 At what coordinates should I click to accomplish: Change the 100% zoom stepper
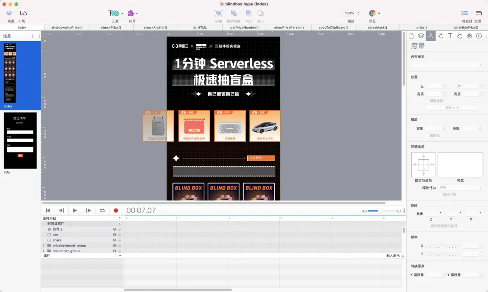pyautogui.click(x=358, y=13)
